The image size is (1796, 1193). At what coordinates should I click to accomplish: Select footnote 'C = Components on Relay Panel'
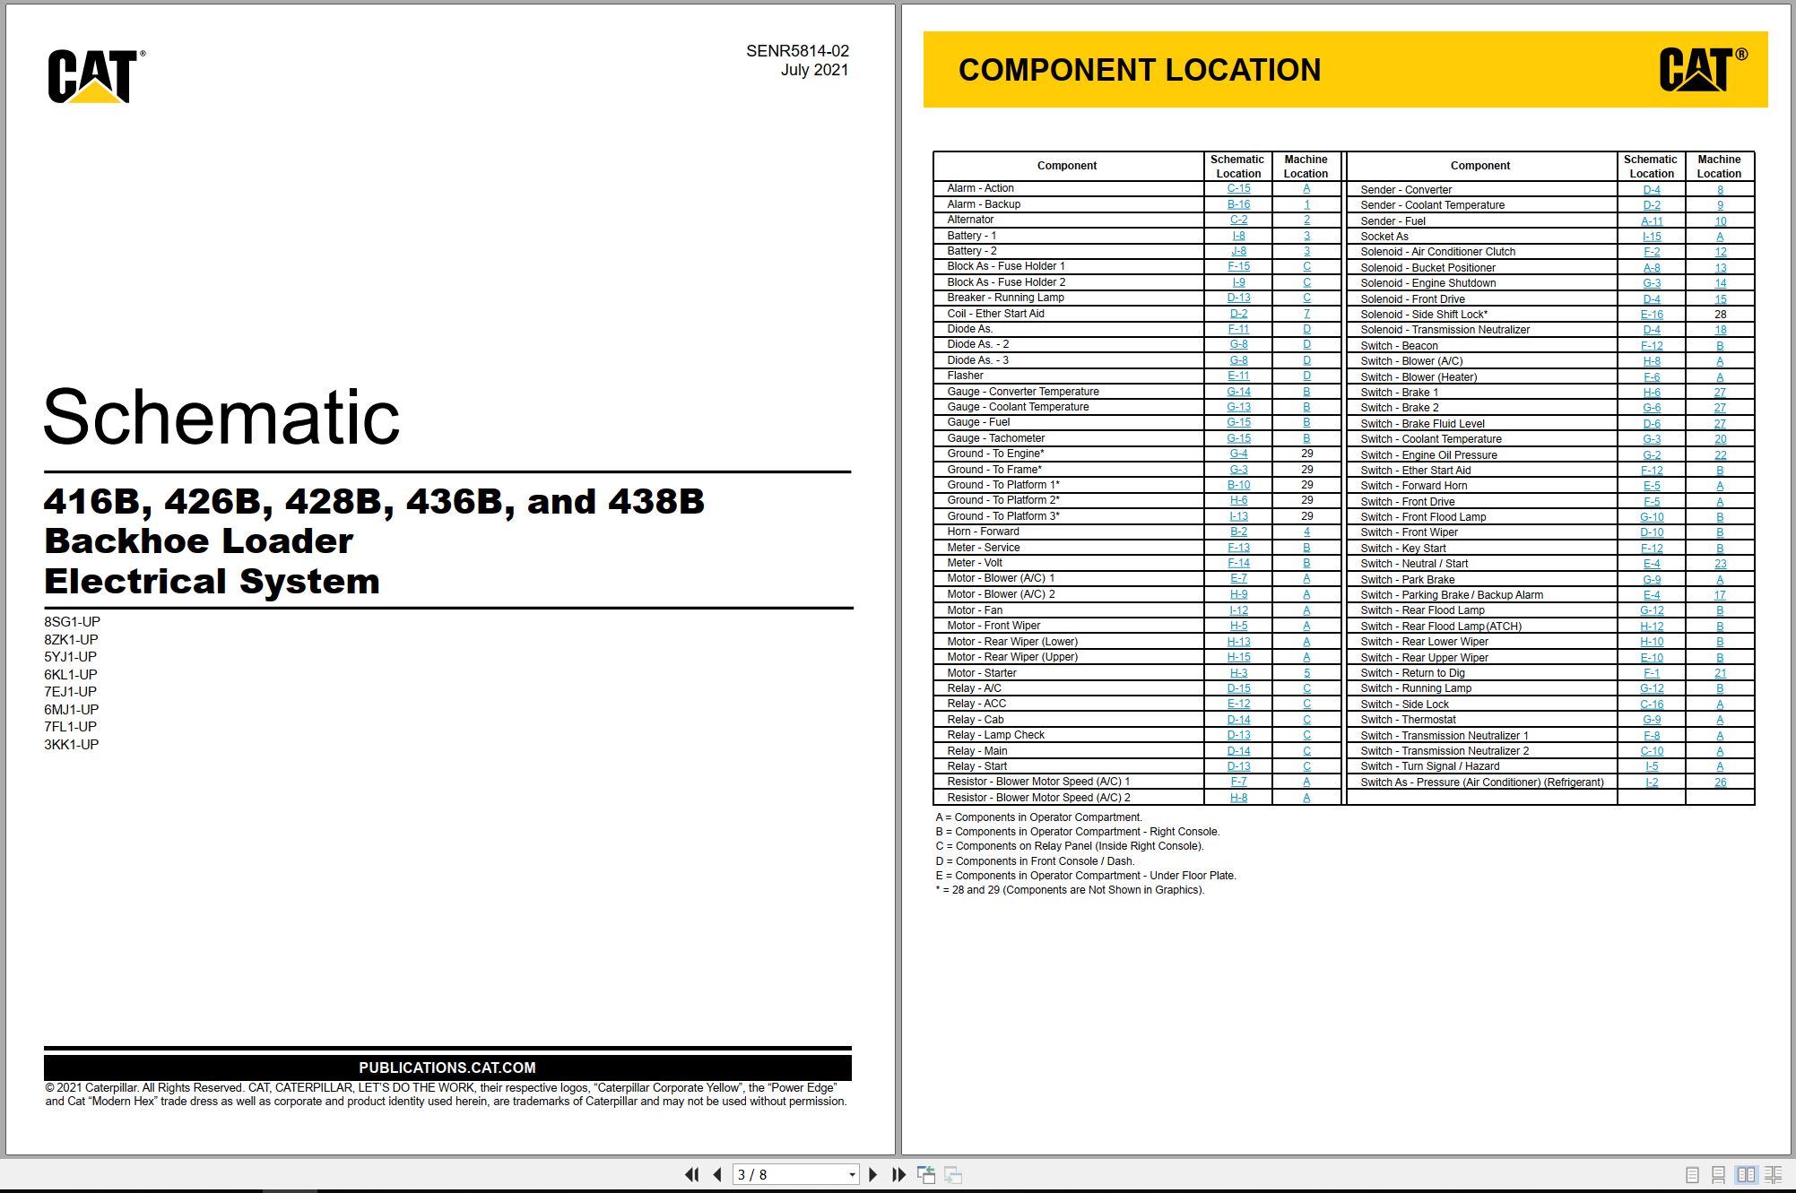click(1070, 846)
